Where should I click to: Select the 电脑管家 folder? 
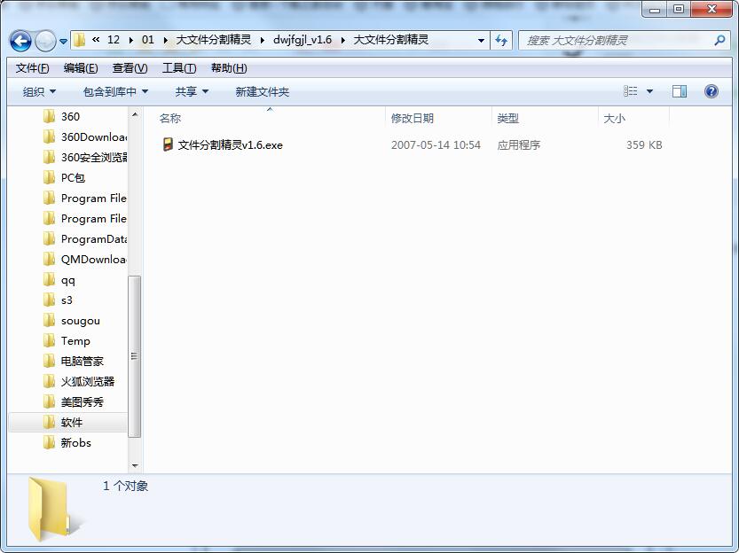(x=82, y=362)
